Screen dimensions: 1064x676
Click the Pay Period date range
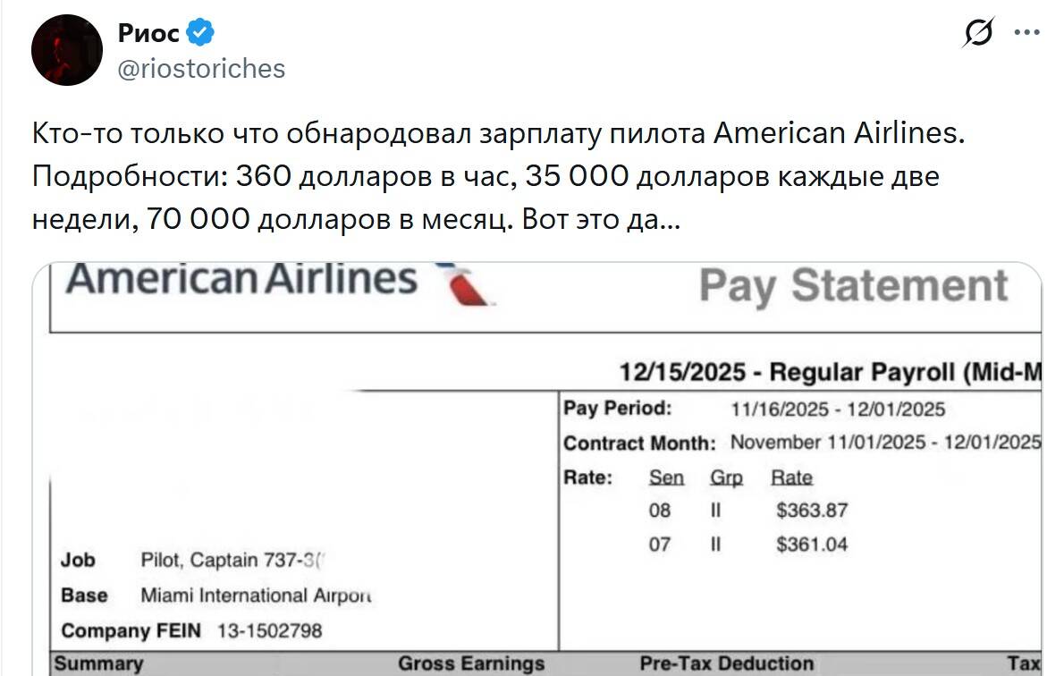point(837,410)
